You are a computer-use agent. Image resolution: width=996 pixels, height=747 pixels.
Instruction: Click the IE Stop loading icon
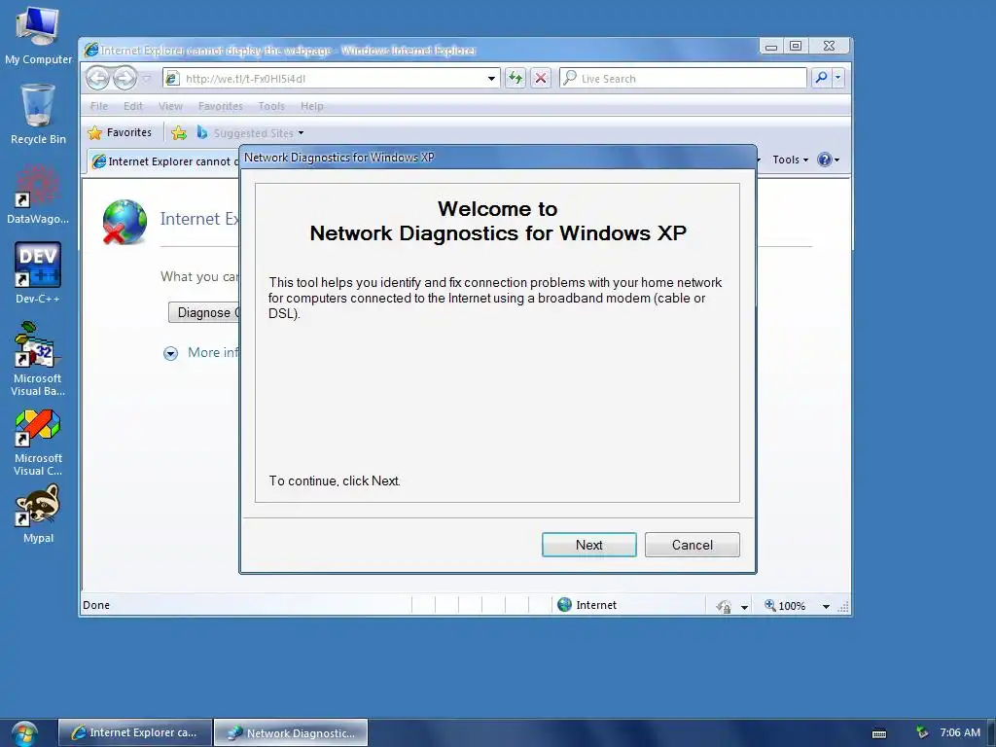(541, 78)
